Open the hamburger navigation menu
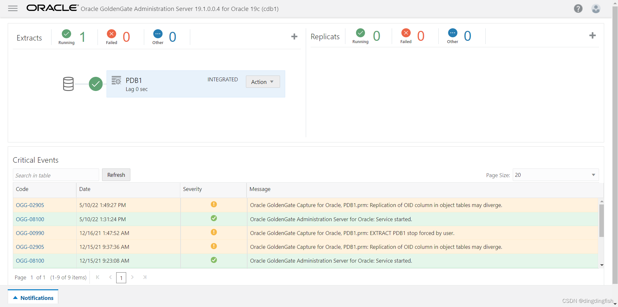 (x=13, y=8)
